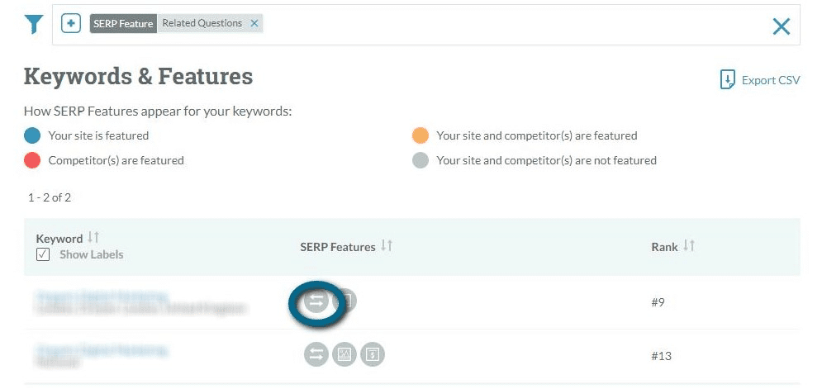
Task: Add a new filter with plus button
Action: (x=74, y=24)
